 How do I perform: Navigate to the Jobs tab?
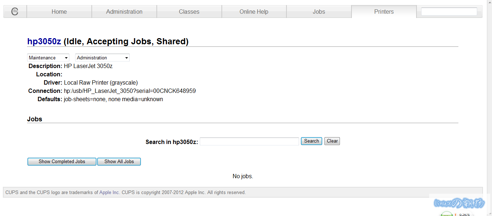[319, 12]
